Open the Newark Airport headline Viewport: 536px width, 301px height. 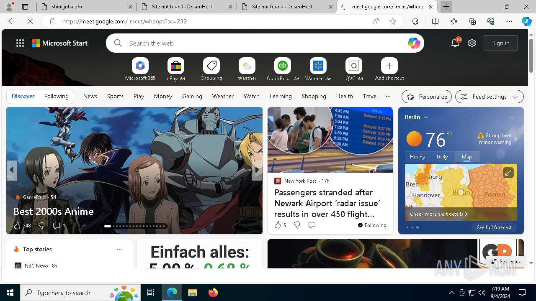(x=327, y=203)
